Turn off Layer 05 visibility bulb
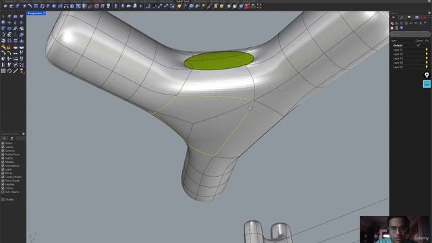Image resolution: width=432 pixels, height=243 pixels. pos(427,67)
